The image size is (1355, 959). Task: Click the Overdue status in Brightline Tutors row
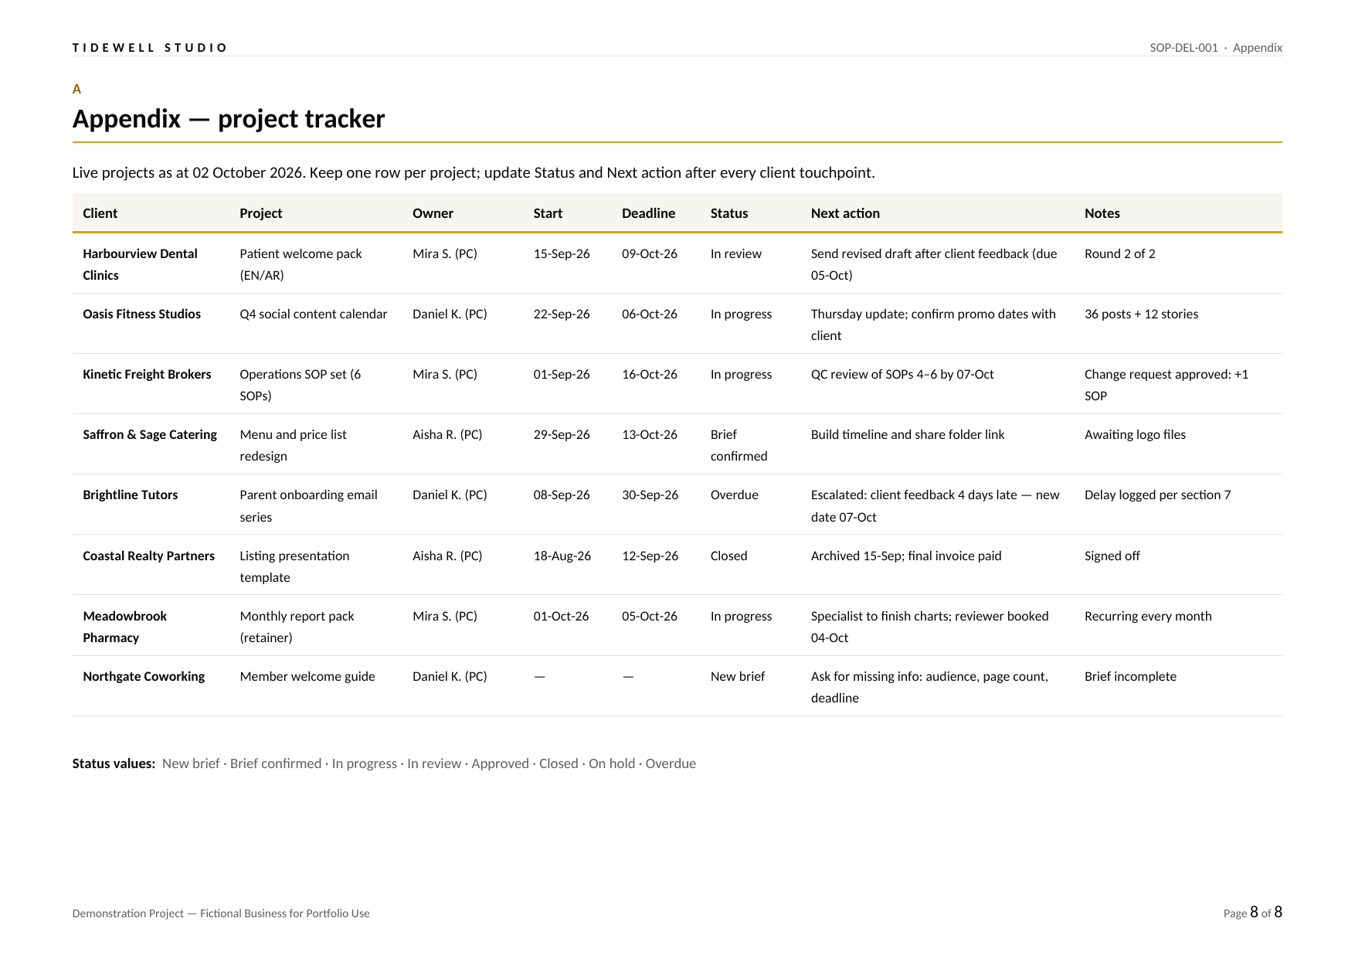735,495
